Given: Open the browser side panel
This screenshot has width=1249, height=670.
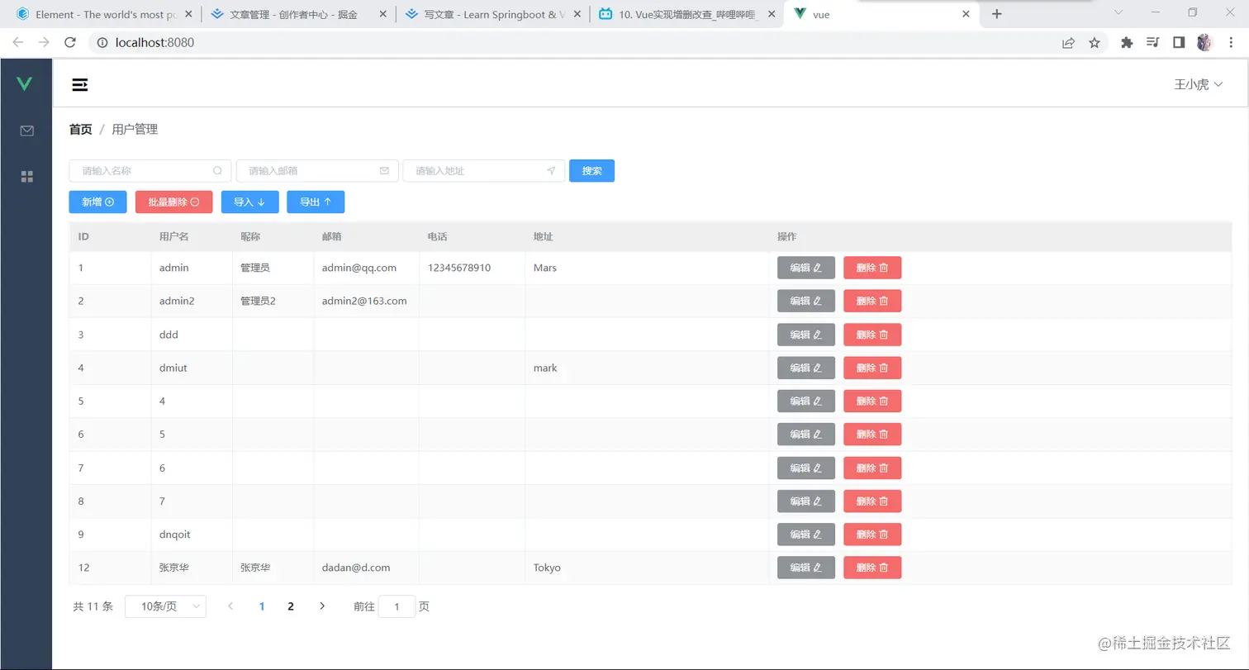Looking at the screenshot, I should pos(1179,42).
